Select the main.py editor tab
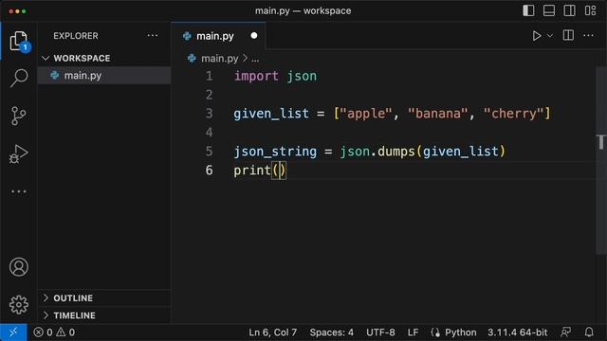This screenshot has width=607, height=341. point(218,36)
